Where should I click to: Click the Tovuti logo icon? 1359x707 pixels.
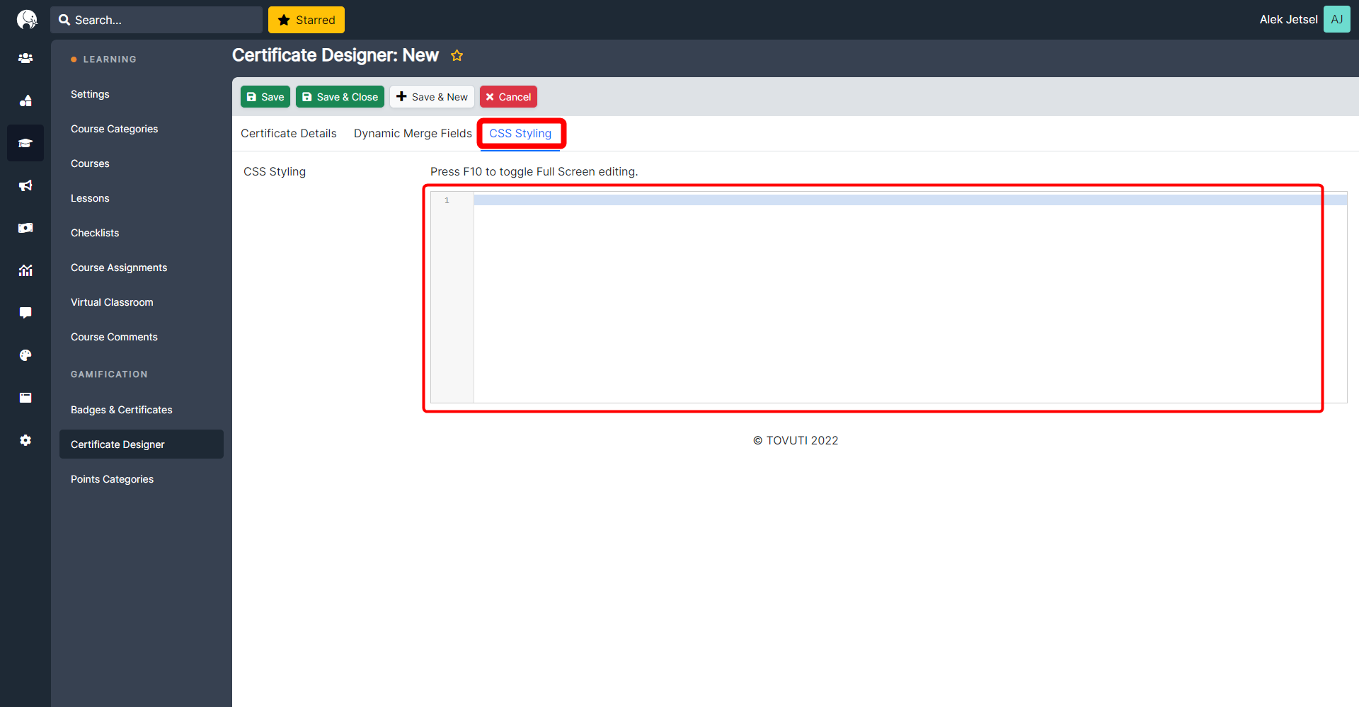point(26,19)
